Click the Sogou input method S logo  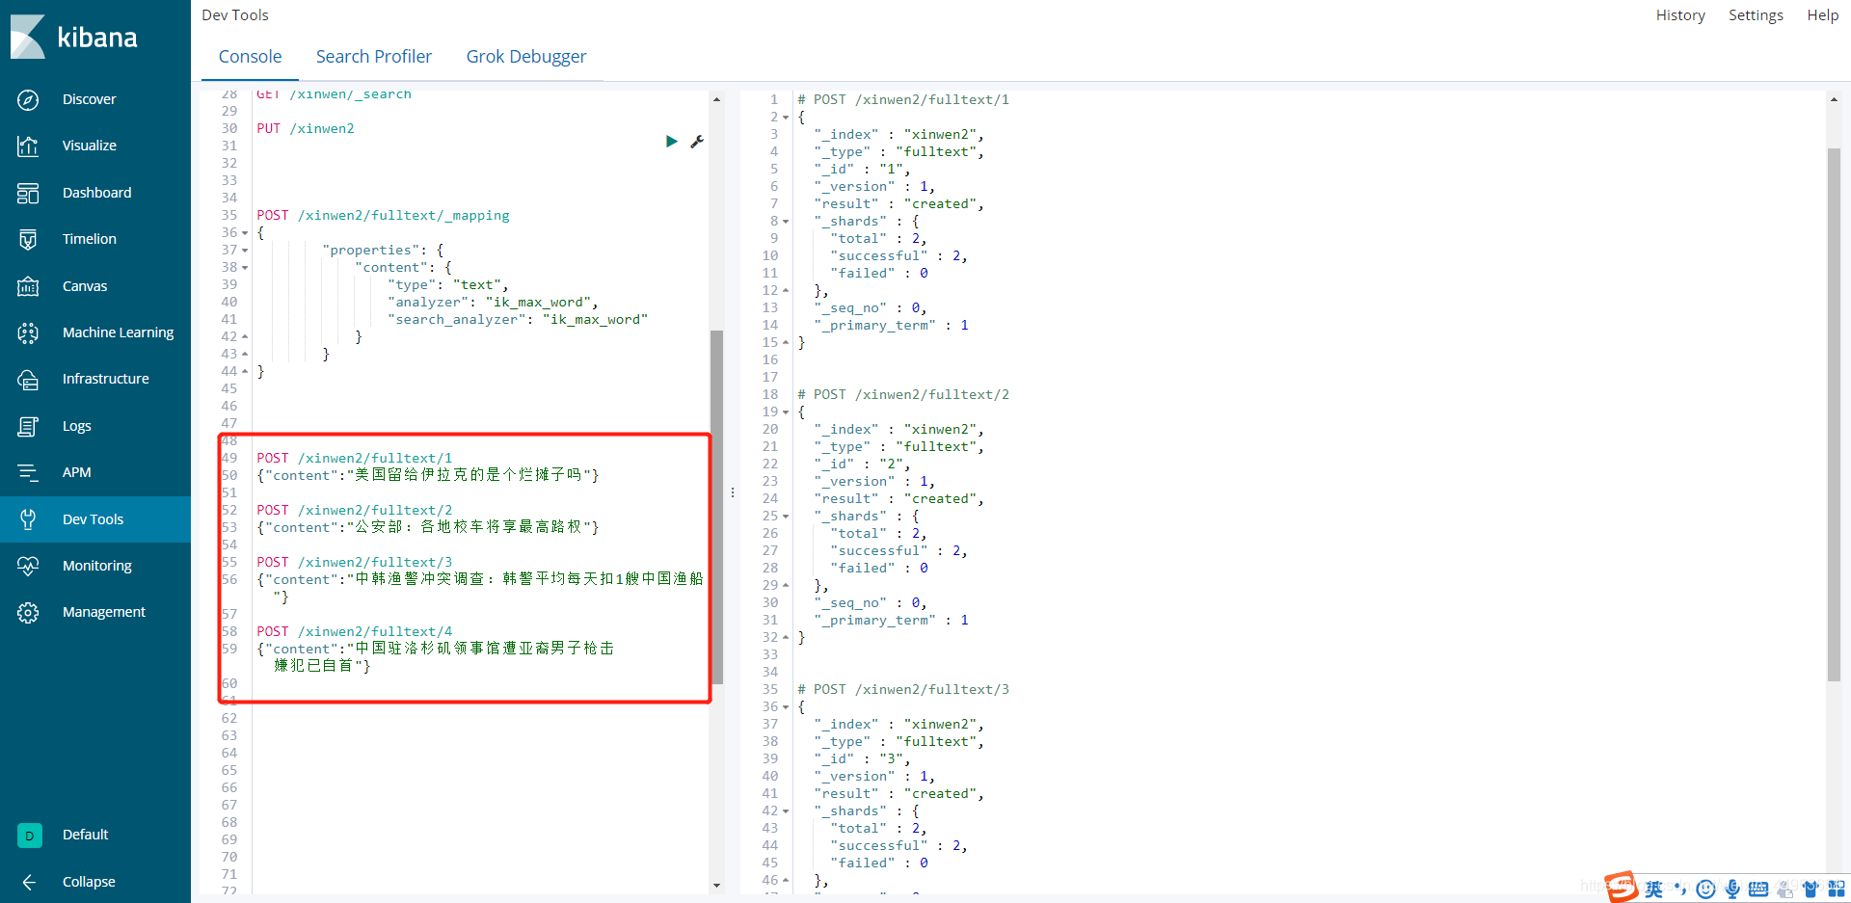[1622, 888]
